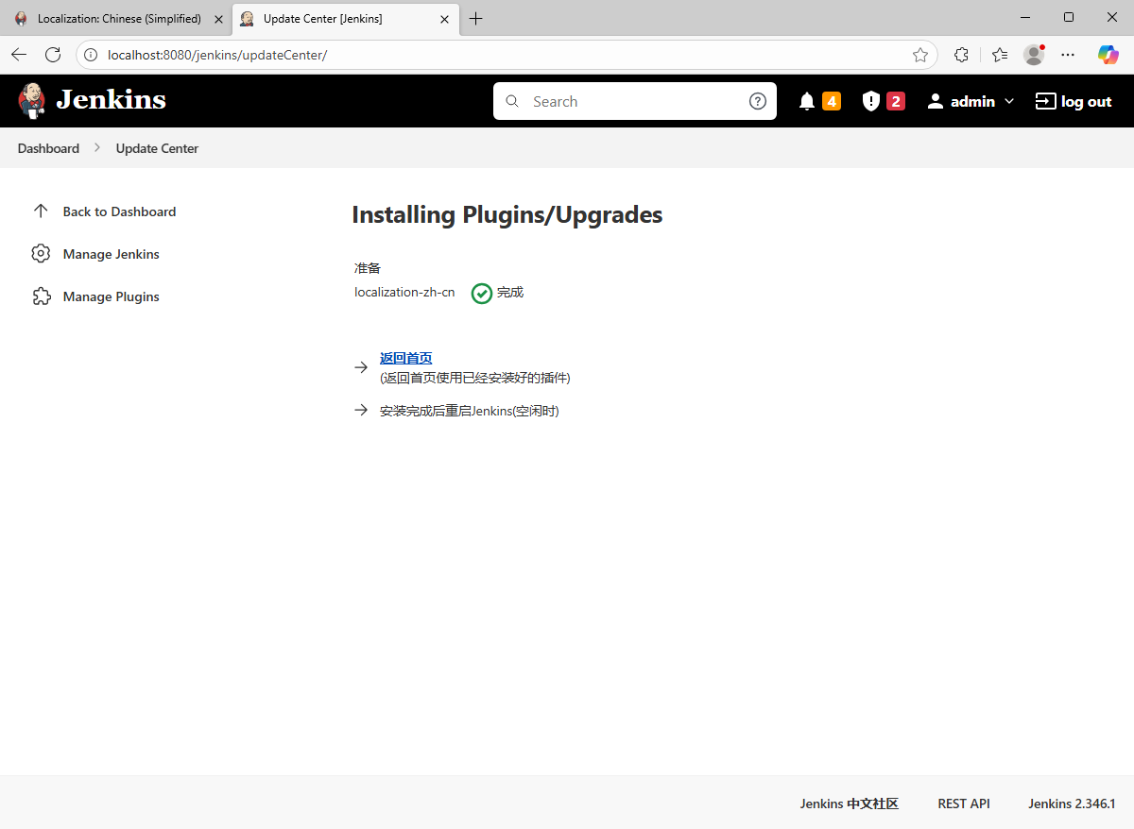The width and height of the screenshot is (1134, 829).
Task: Click the Manage Plugins puzzle icon
Action: pos(41,296)
